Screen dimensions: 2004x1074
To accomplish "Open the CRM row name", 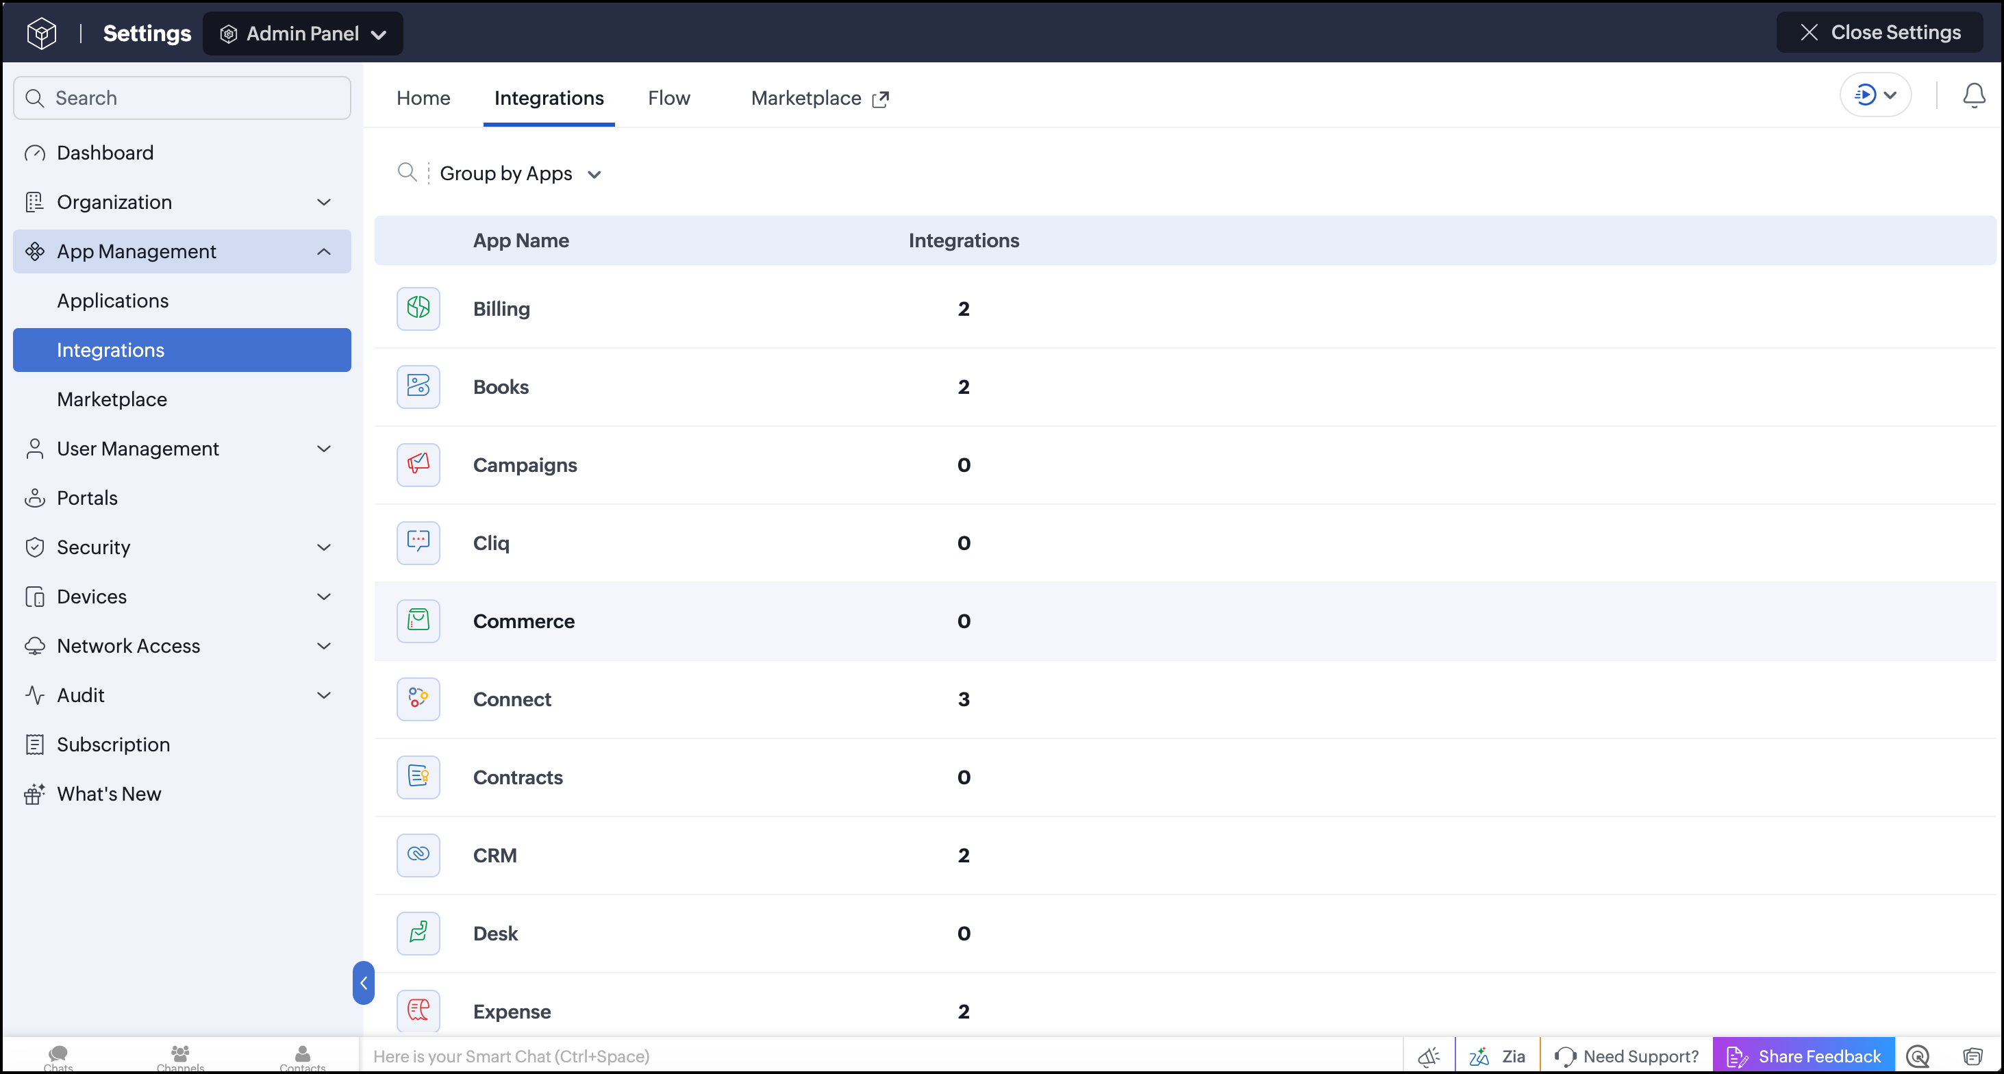I will pyautogui.click(x=494, y=856).
